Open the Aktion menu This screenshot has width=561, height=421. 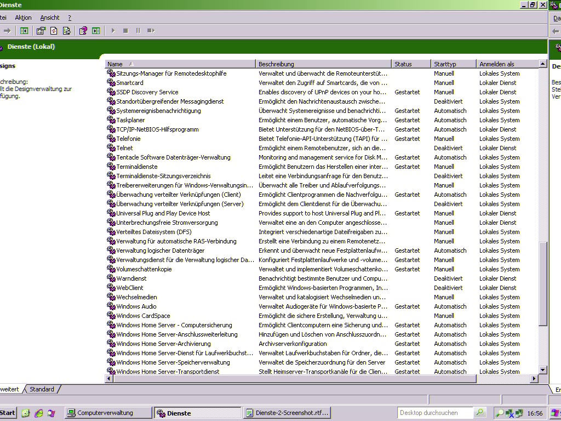tap(23, 18)
